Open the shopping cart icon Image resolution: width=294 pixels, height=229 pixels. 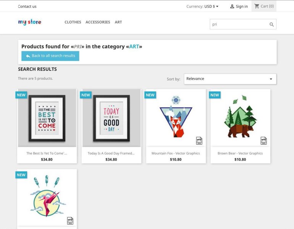click(257, 6)
